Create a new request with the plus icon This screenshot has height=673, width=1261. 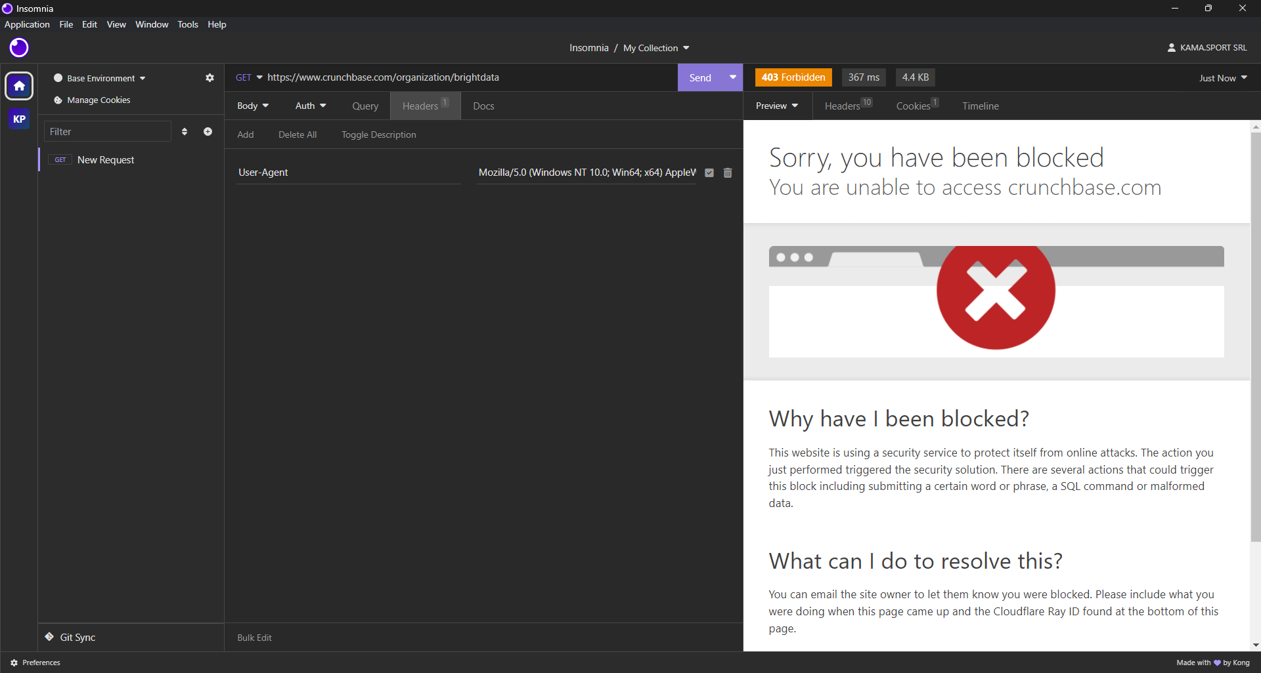pyautogui.click(x=208, y=131)
